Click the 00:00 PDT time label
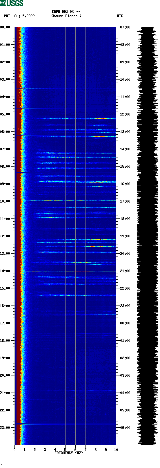Viewport: 160px width, 468px height. pos(5,27)
